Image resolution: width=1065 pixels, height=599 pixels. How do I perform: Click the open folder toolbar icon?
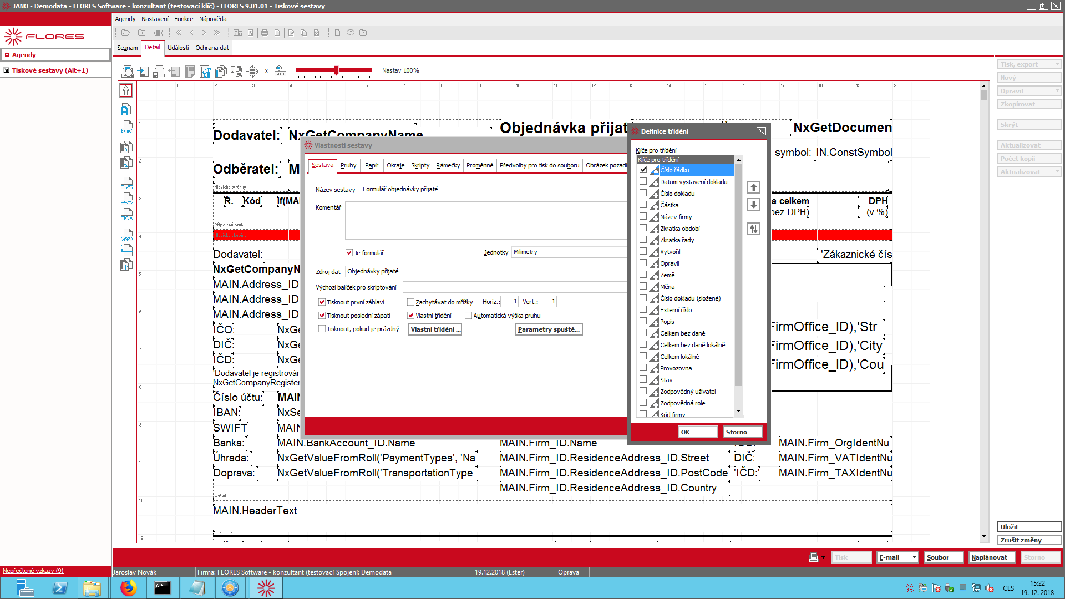point(125,33)
